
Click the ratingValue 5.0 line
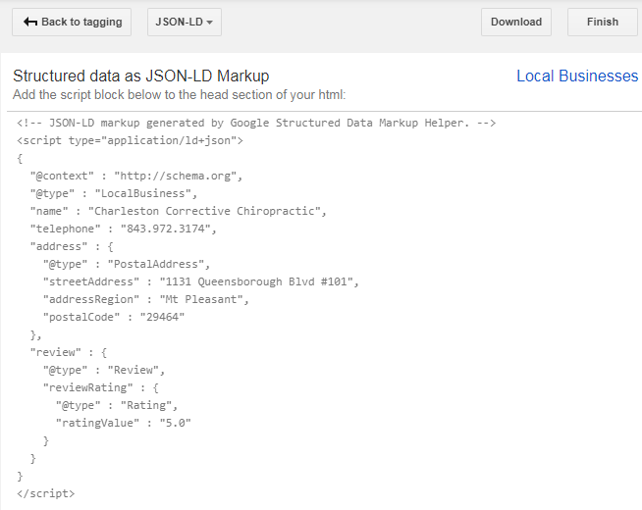(124, 423)
